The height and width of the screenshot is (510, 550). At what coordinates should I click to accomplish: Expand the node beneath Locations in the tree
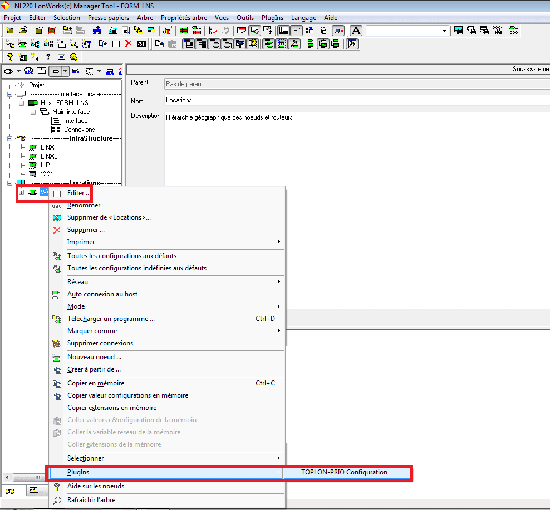(22, 192)
